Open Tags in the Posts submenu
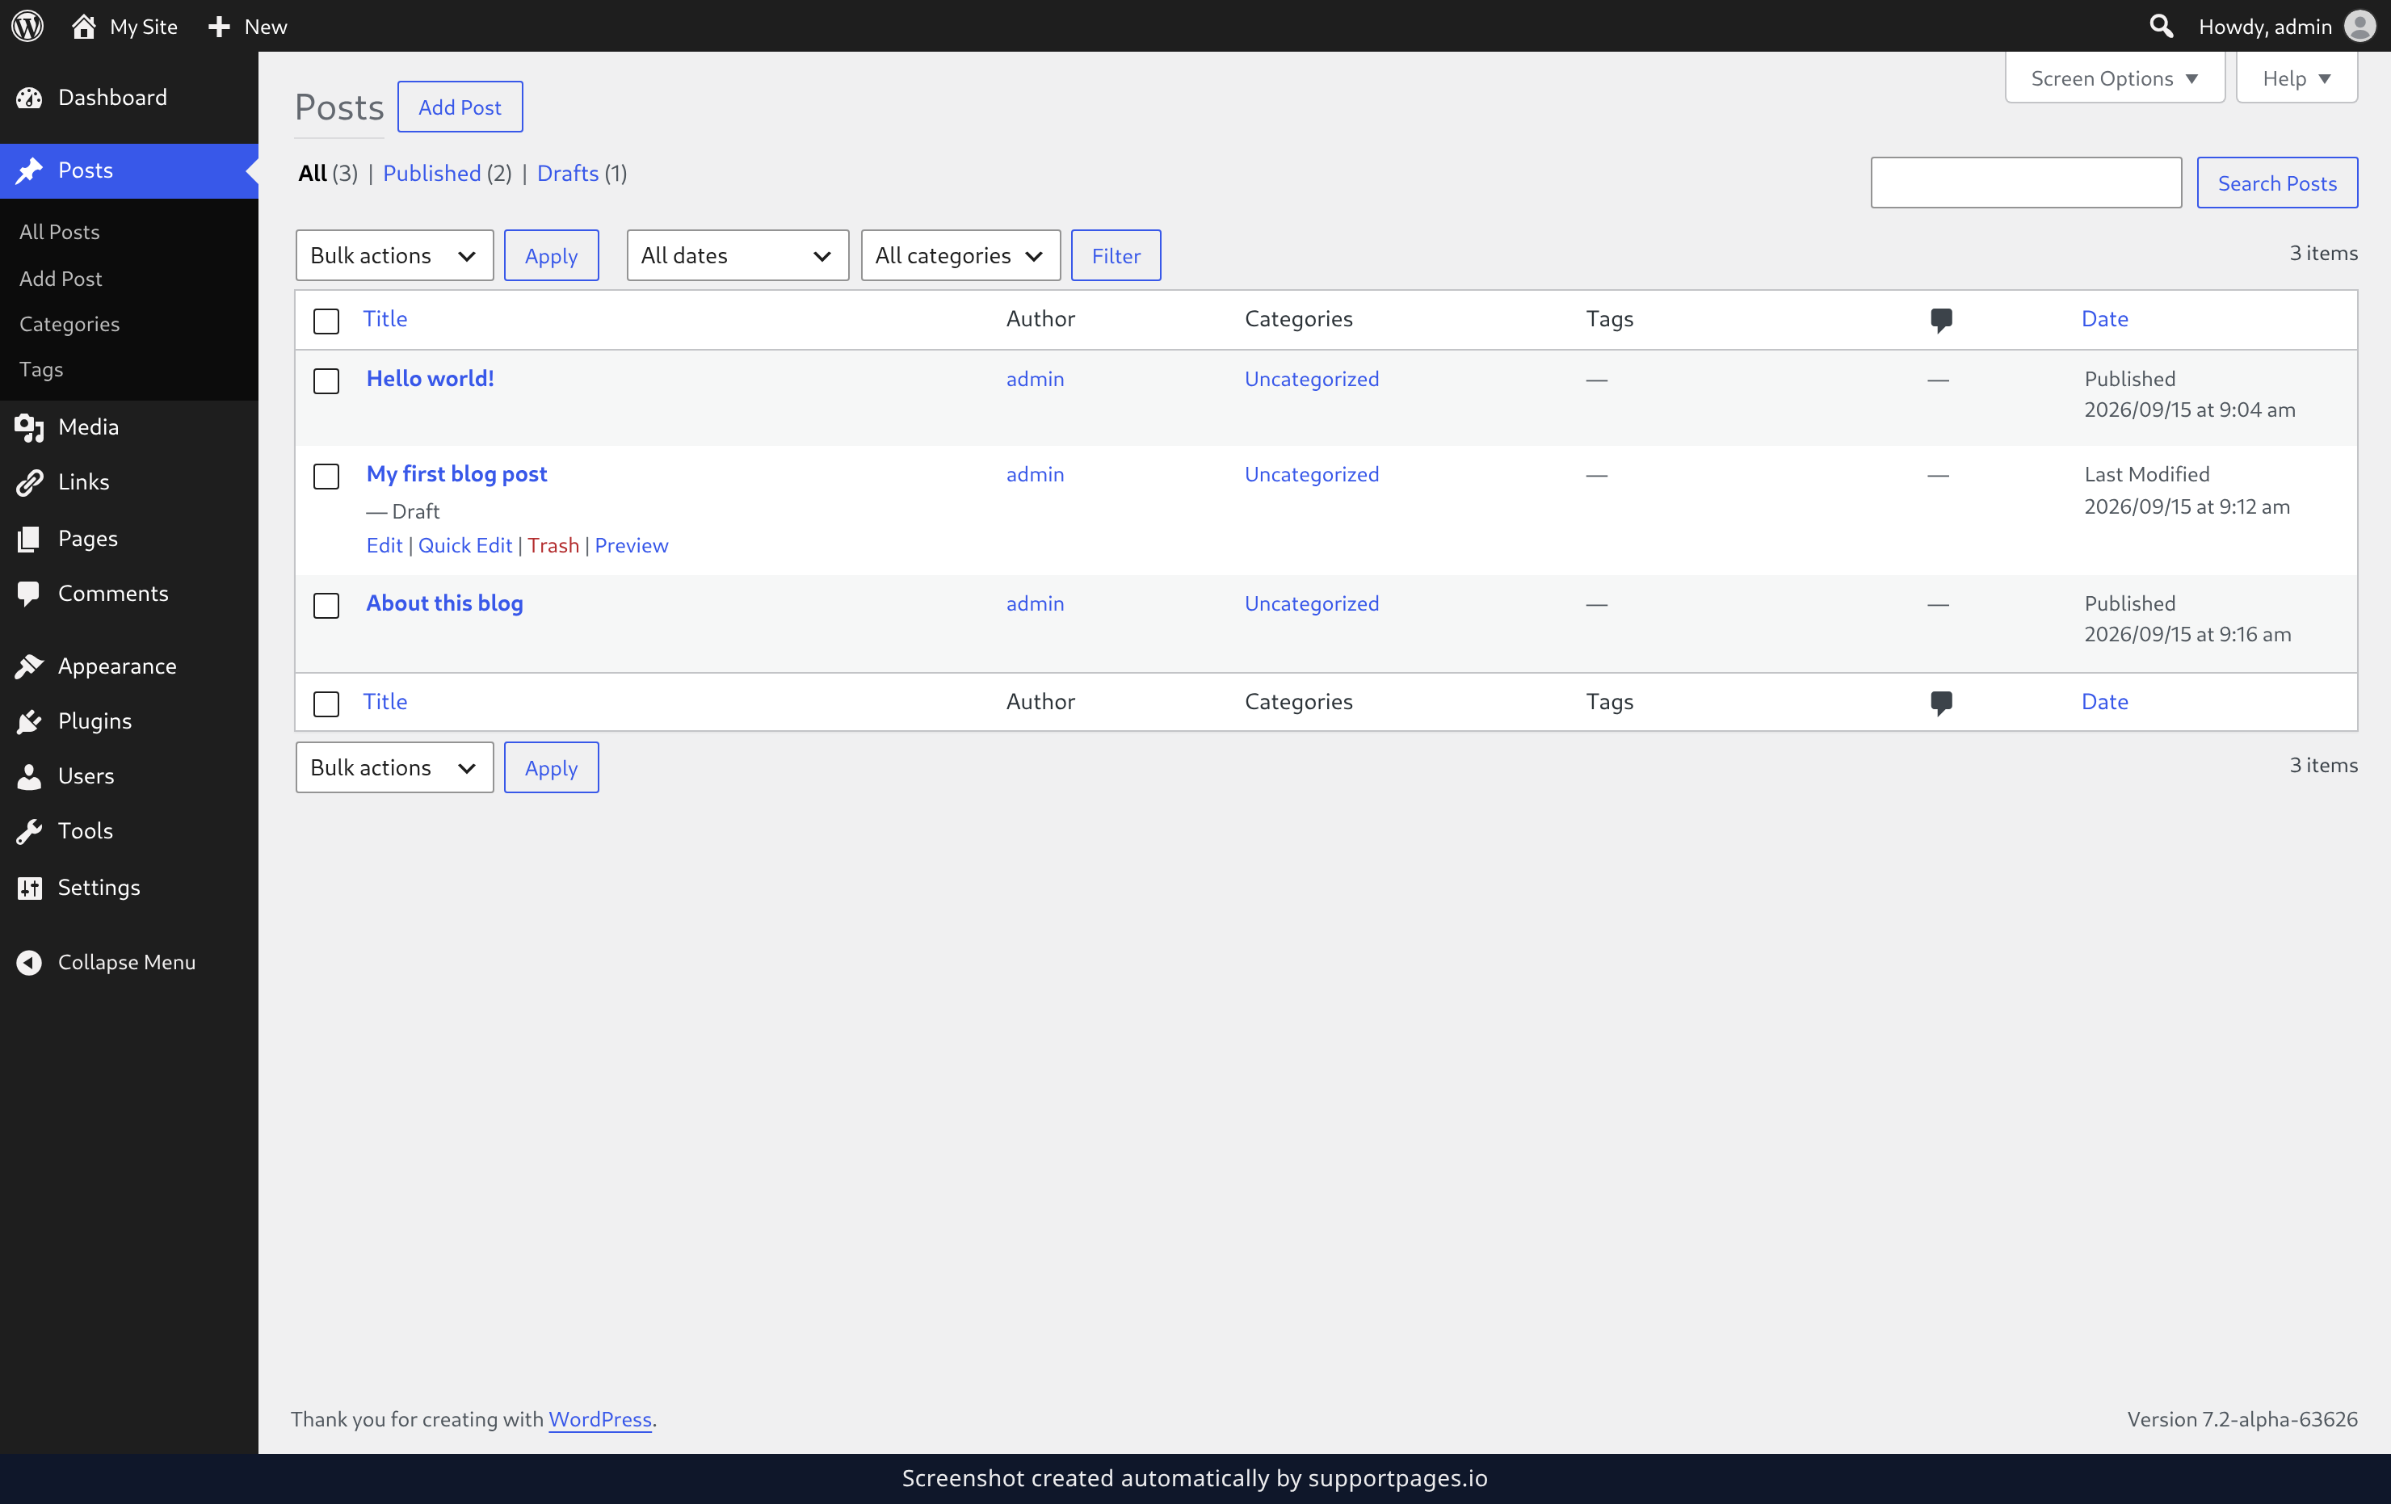Image resolution: width=2391 pixels, height=1504 pixels. 40,369
